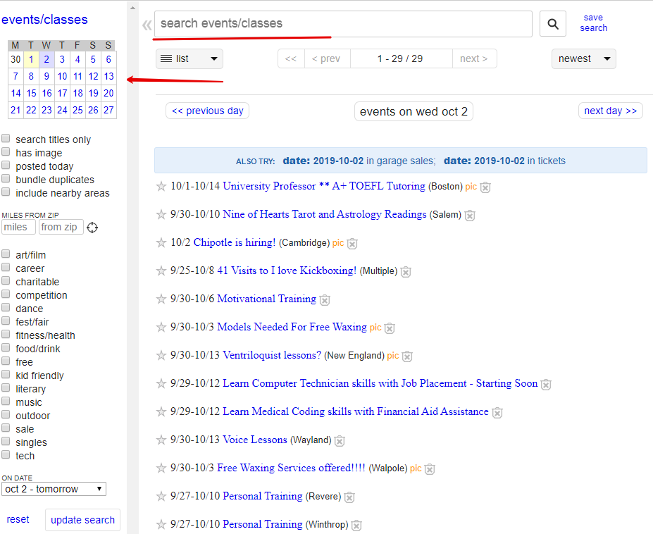Select day 2 in the calendar
Image resolution: width=653 pixels, height=534 pixels.
click(46, 60)
